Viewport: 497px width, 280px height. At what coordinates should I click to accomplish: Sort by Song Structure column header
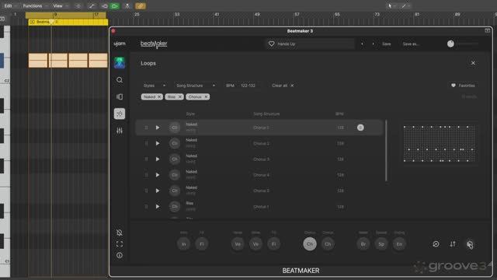[x=266, y=114]
